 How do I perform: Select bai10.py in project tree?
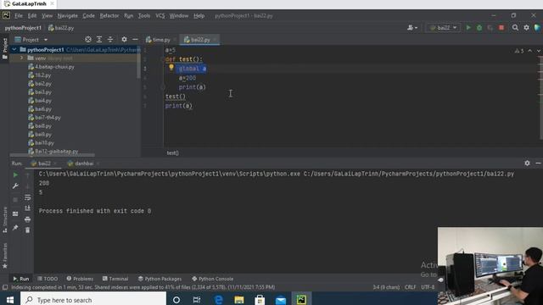[x=44, y=143]
